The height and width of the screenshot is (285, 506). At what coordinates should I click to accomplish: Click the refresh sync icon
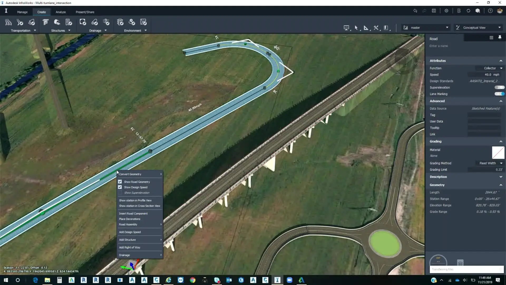click(x=468, y=11)
